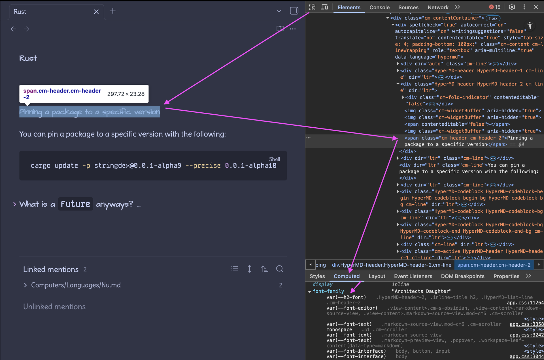
Task: Switch to the Console tab
Action: tap(379, 7)
